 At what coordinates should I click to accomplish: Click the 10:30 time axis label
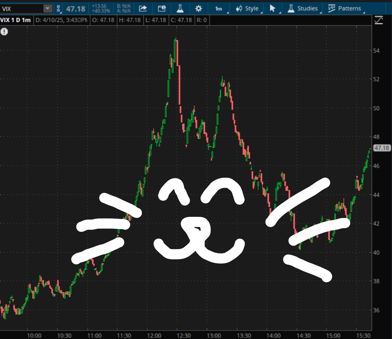click(64, 336)
